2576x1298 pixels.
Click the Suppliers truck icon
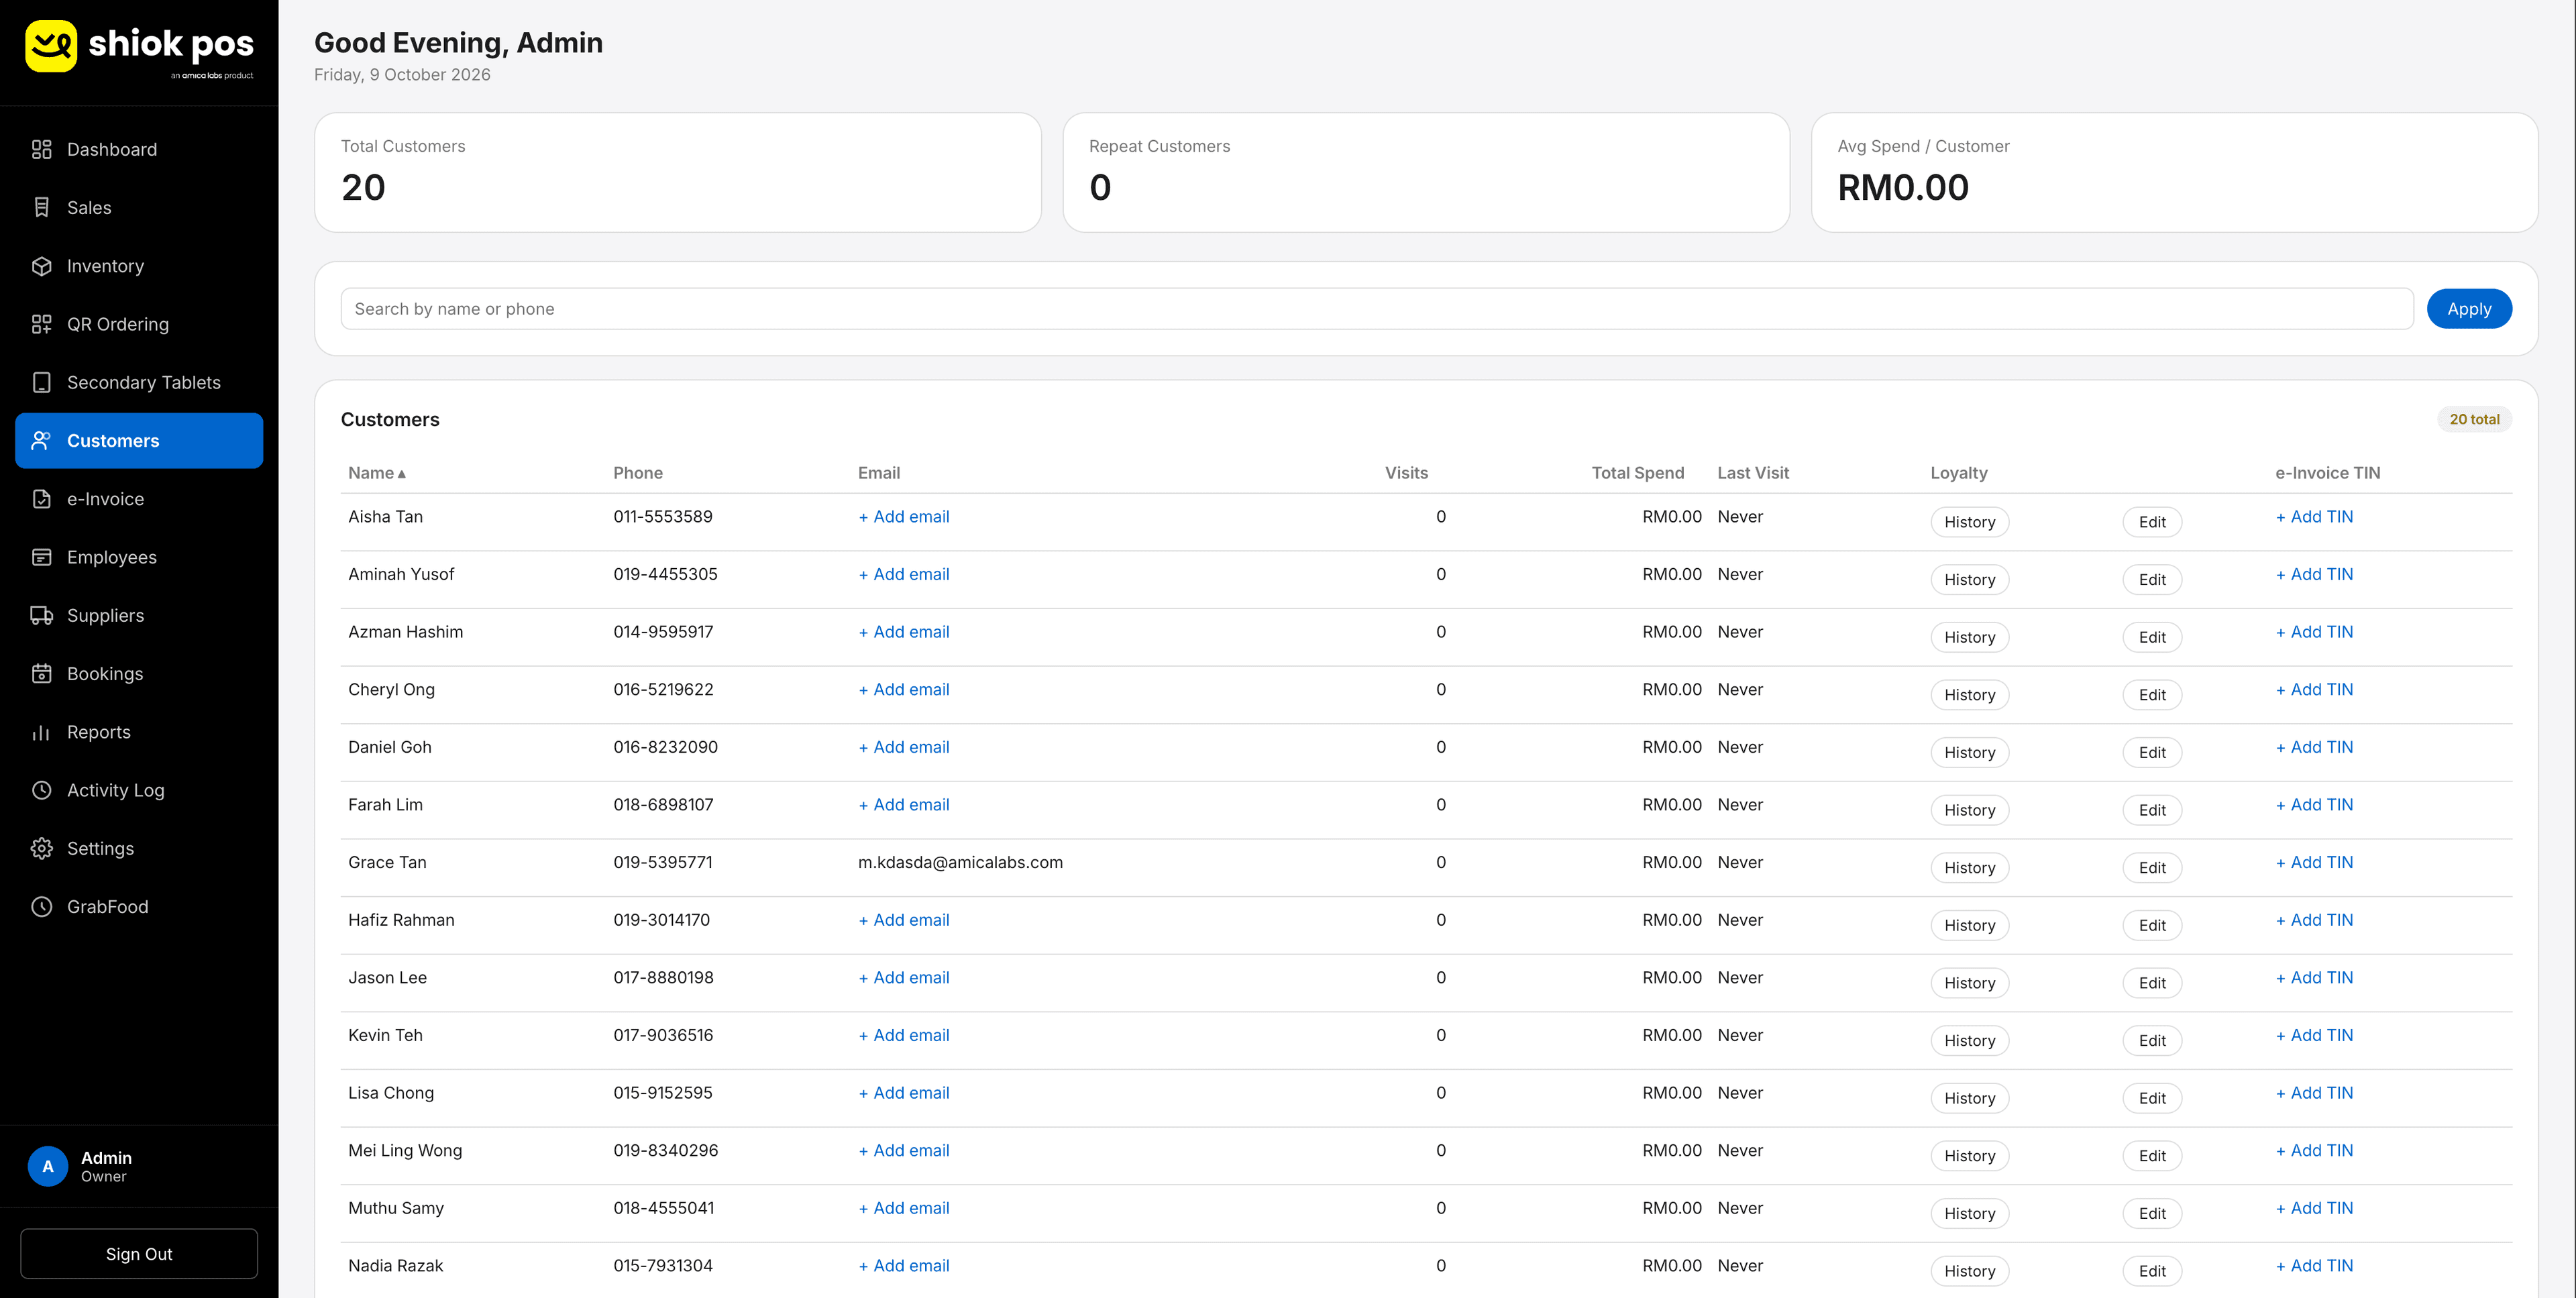41,615
